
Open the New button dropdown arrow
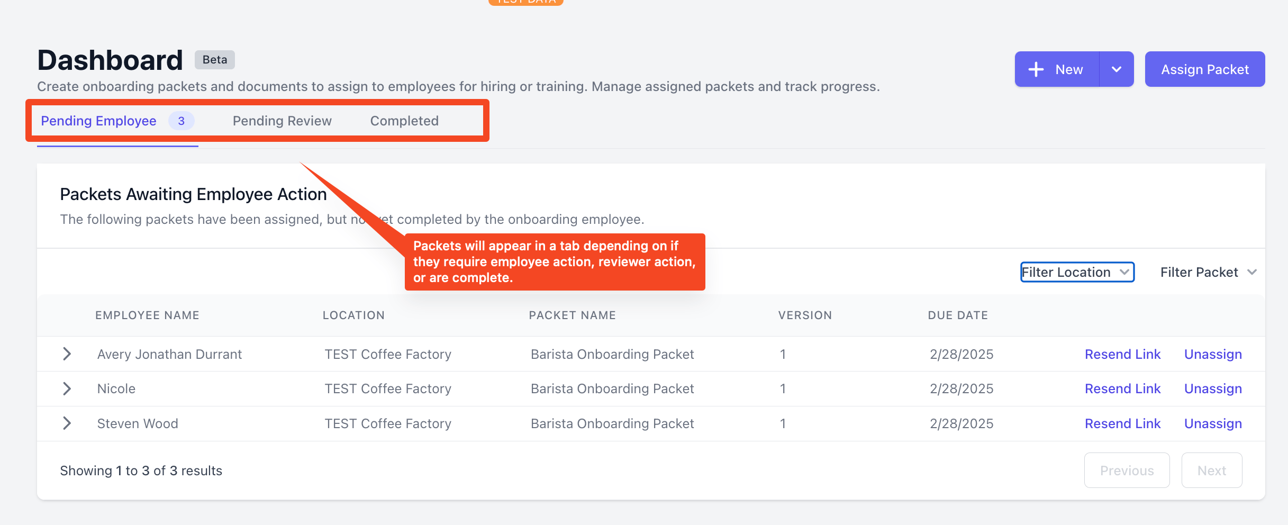click(1117, 69)
